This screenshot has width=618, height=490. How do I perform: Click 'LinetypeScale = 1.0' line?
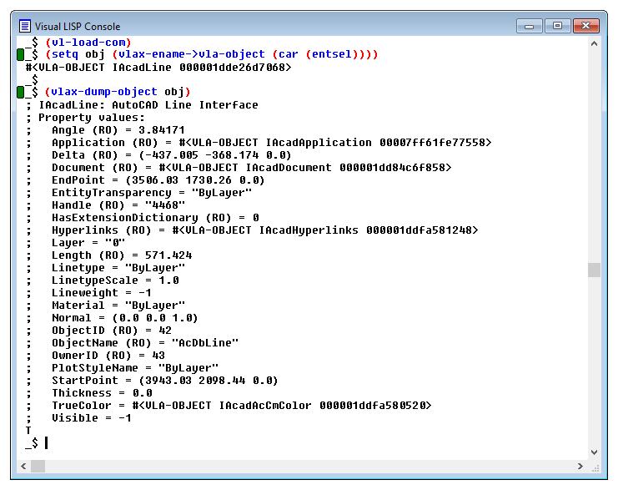point(115,280)
